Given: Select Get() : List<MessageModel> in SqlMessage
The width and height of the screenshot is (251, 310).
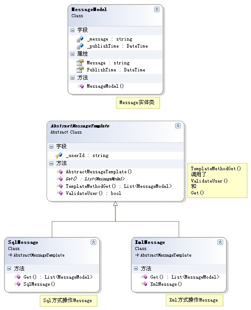Looking at the screenshot, I should [58, 277].
